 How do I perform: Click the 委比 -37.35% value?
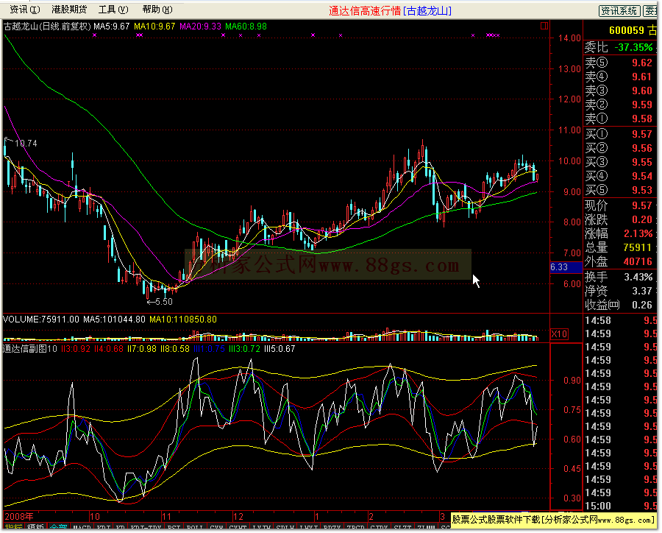(633, 47)
